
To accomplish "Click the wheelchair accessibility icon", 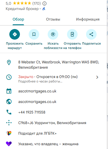I will pyautogui.click(x=44, y=9).
